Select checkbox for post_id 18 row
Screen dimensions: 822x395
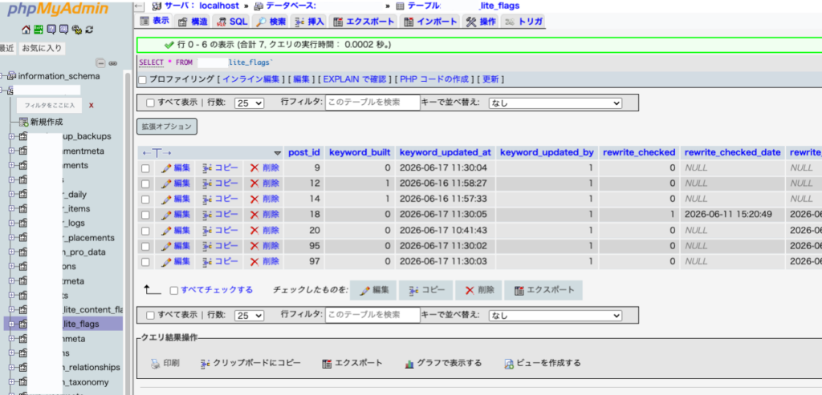pos(146,215)
